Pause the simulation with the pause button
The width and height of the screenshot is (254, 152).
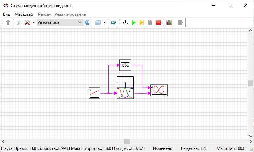150,22
